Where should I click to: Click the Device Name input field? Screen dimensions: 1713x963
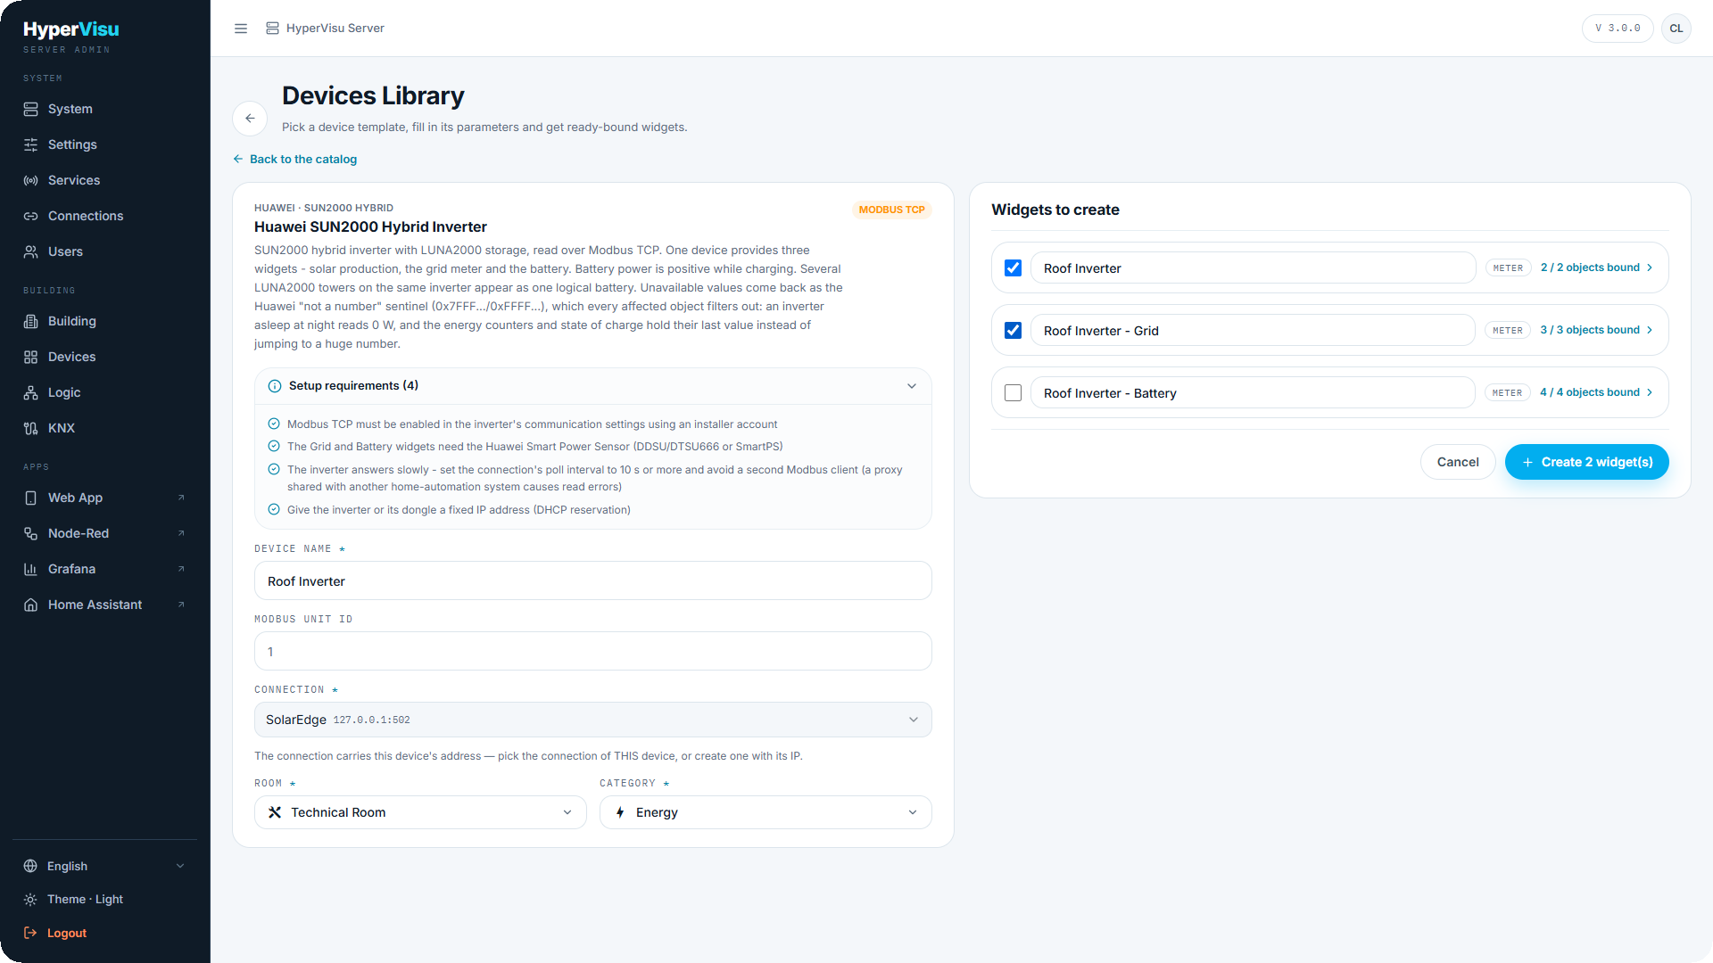coord(593,580)
